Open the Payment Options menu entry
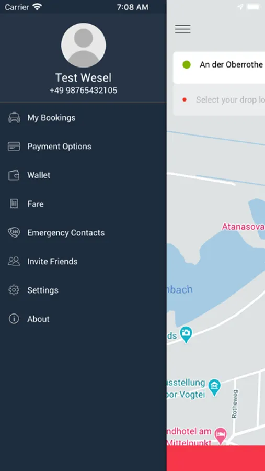265x471 pixels. tap(83, 147)
